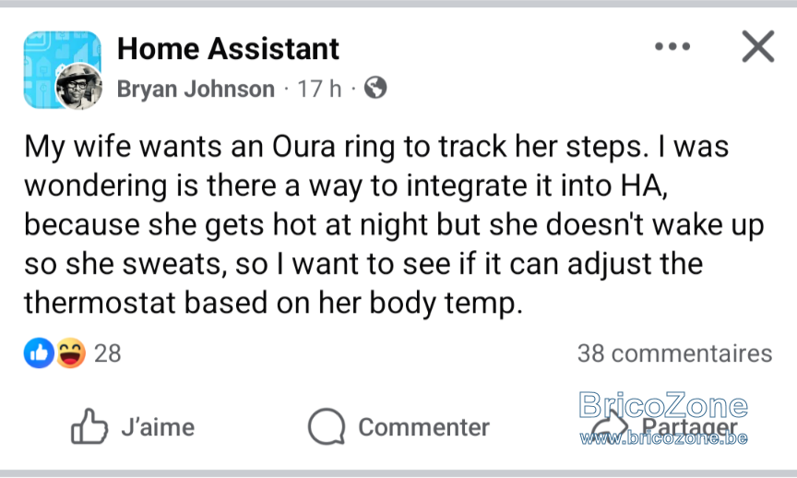Screen dimensions: 797x478
Task: Open the Home Assistant group name link
Action: coord(228,49)
